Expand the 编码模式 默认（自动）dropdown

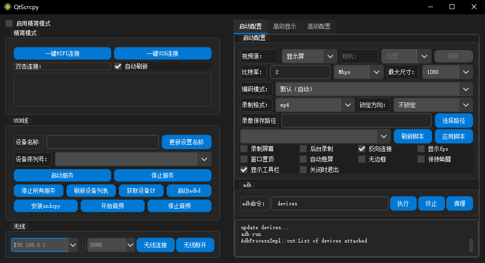[x=374, y=89]
